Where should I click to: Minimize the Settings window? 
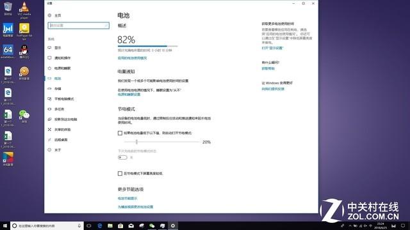tap(293, 3)
